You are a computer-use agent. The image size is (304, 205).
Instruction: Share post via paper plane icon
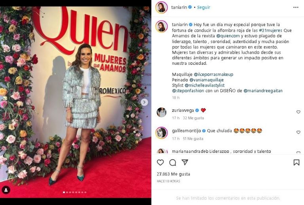pyautogui.click(x=185, y=162)
